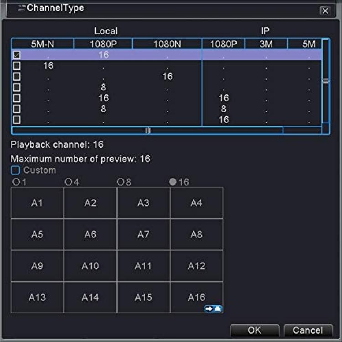
Task: Click the OK button
Action: click(255, 330)
